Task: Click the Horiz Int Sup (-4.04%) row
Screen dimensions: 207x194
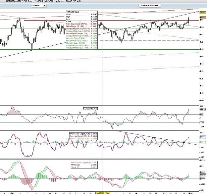Action: pos(81,43)
